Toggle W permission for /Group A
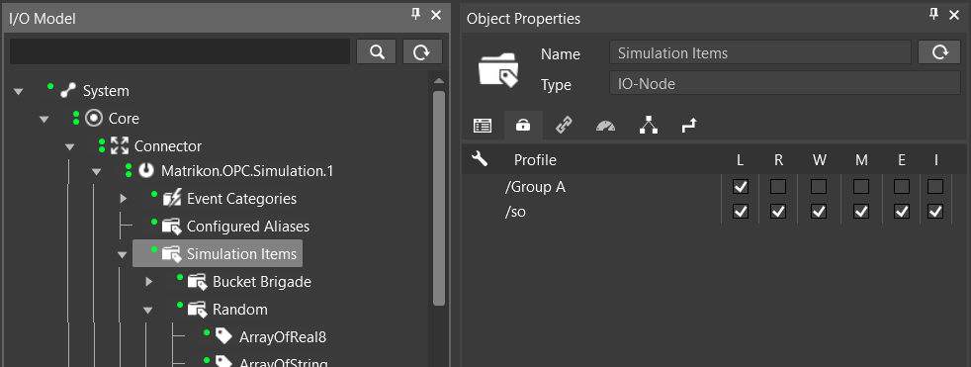 pyautogui.click(x=819, y=186)
